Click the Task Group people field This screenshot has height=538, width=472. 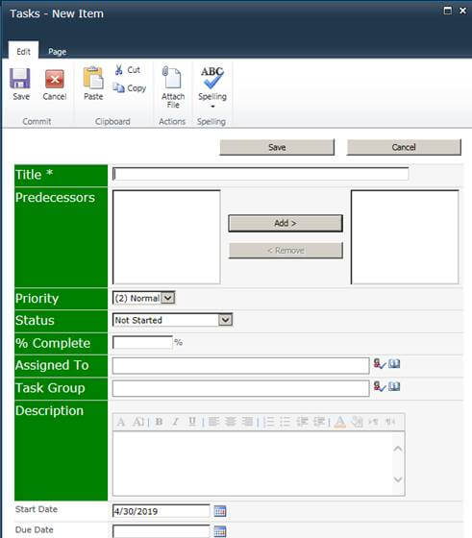240,388
